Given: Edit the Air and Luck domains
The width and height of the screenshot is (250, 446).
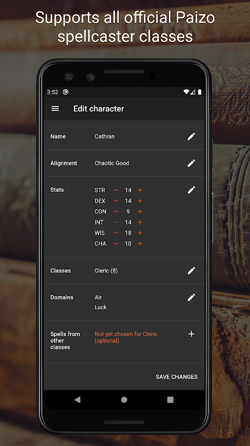Looking at the screenshot, I should tap(191, 298).
